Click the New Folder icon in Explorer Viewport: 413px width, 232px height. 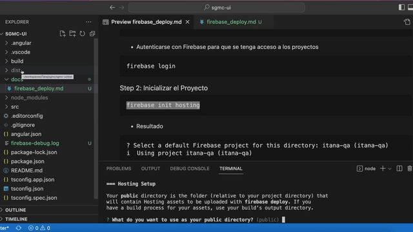point(72,34)
